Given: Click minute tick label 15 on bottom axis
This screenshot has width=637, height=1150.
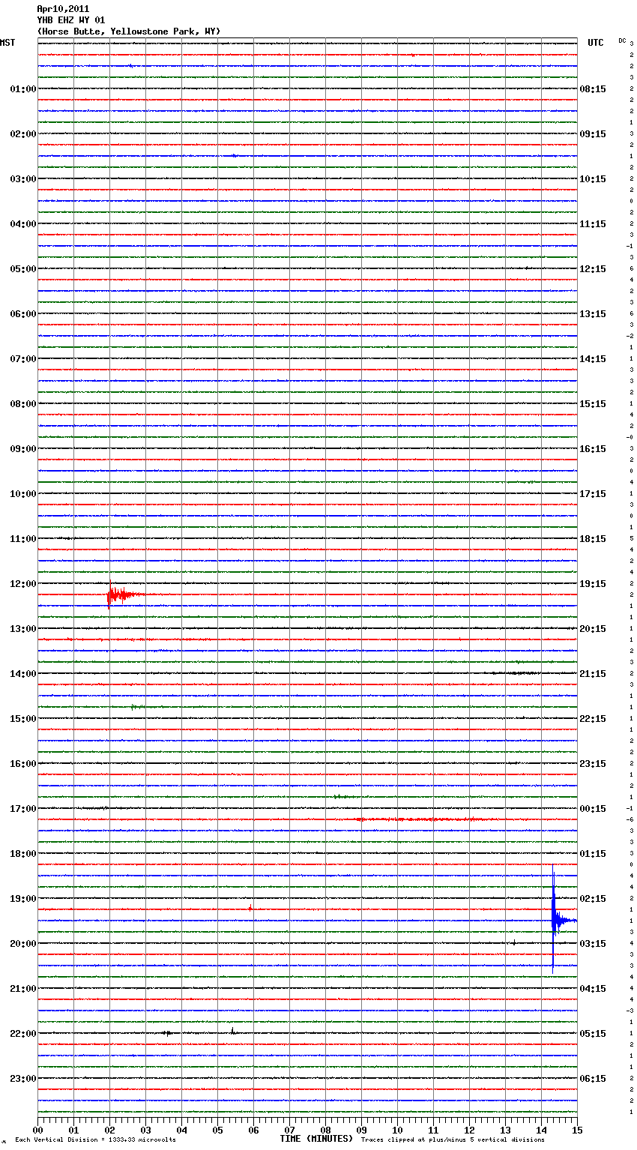Looking at the screenshot, I should tap(577, 1130).
